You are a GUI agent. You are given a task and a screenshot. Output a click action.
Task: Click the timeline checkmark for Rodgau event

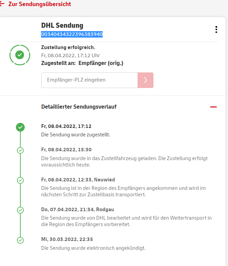20,210
